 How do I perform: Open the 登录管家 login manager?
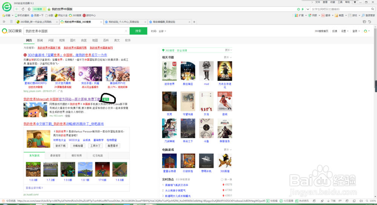point(368,15)
